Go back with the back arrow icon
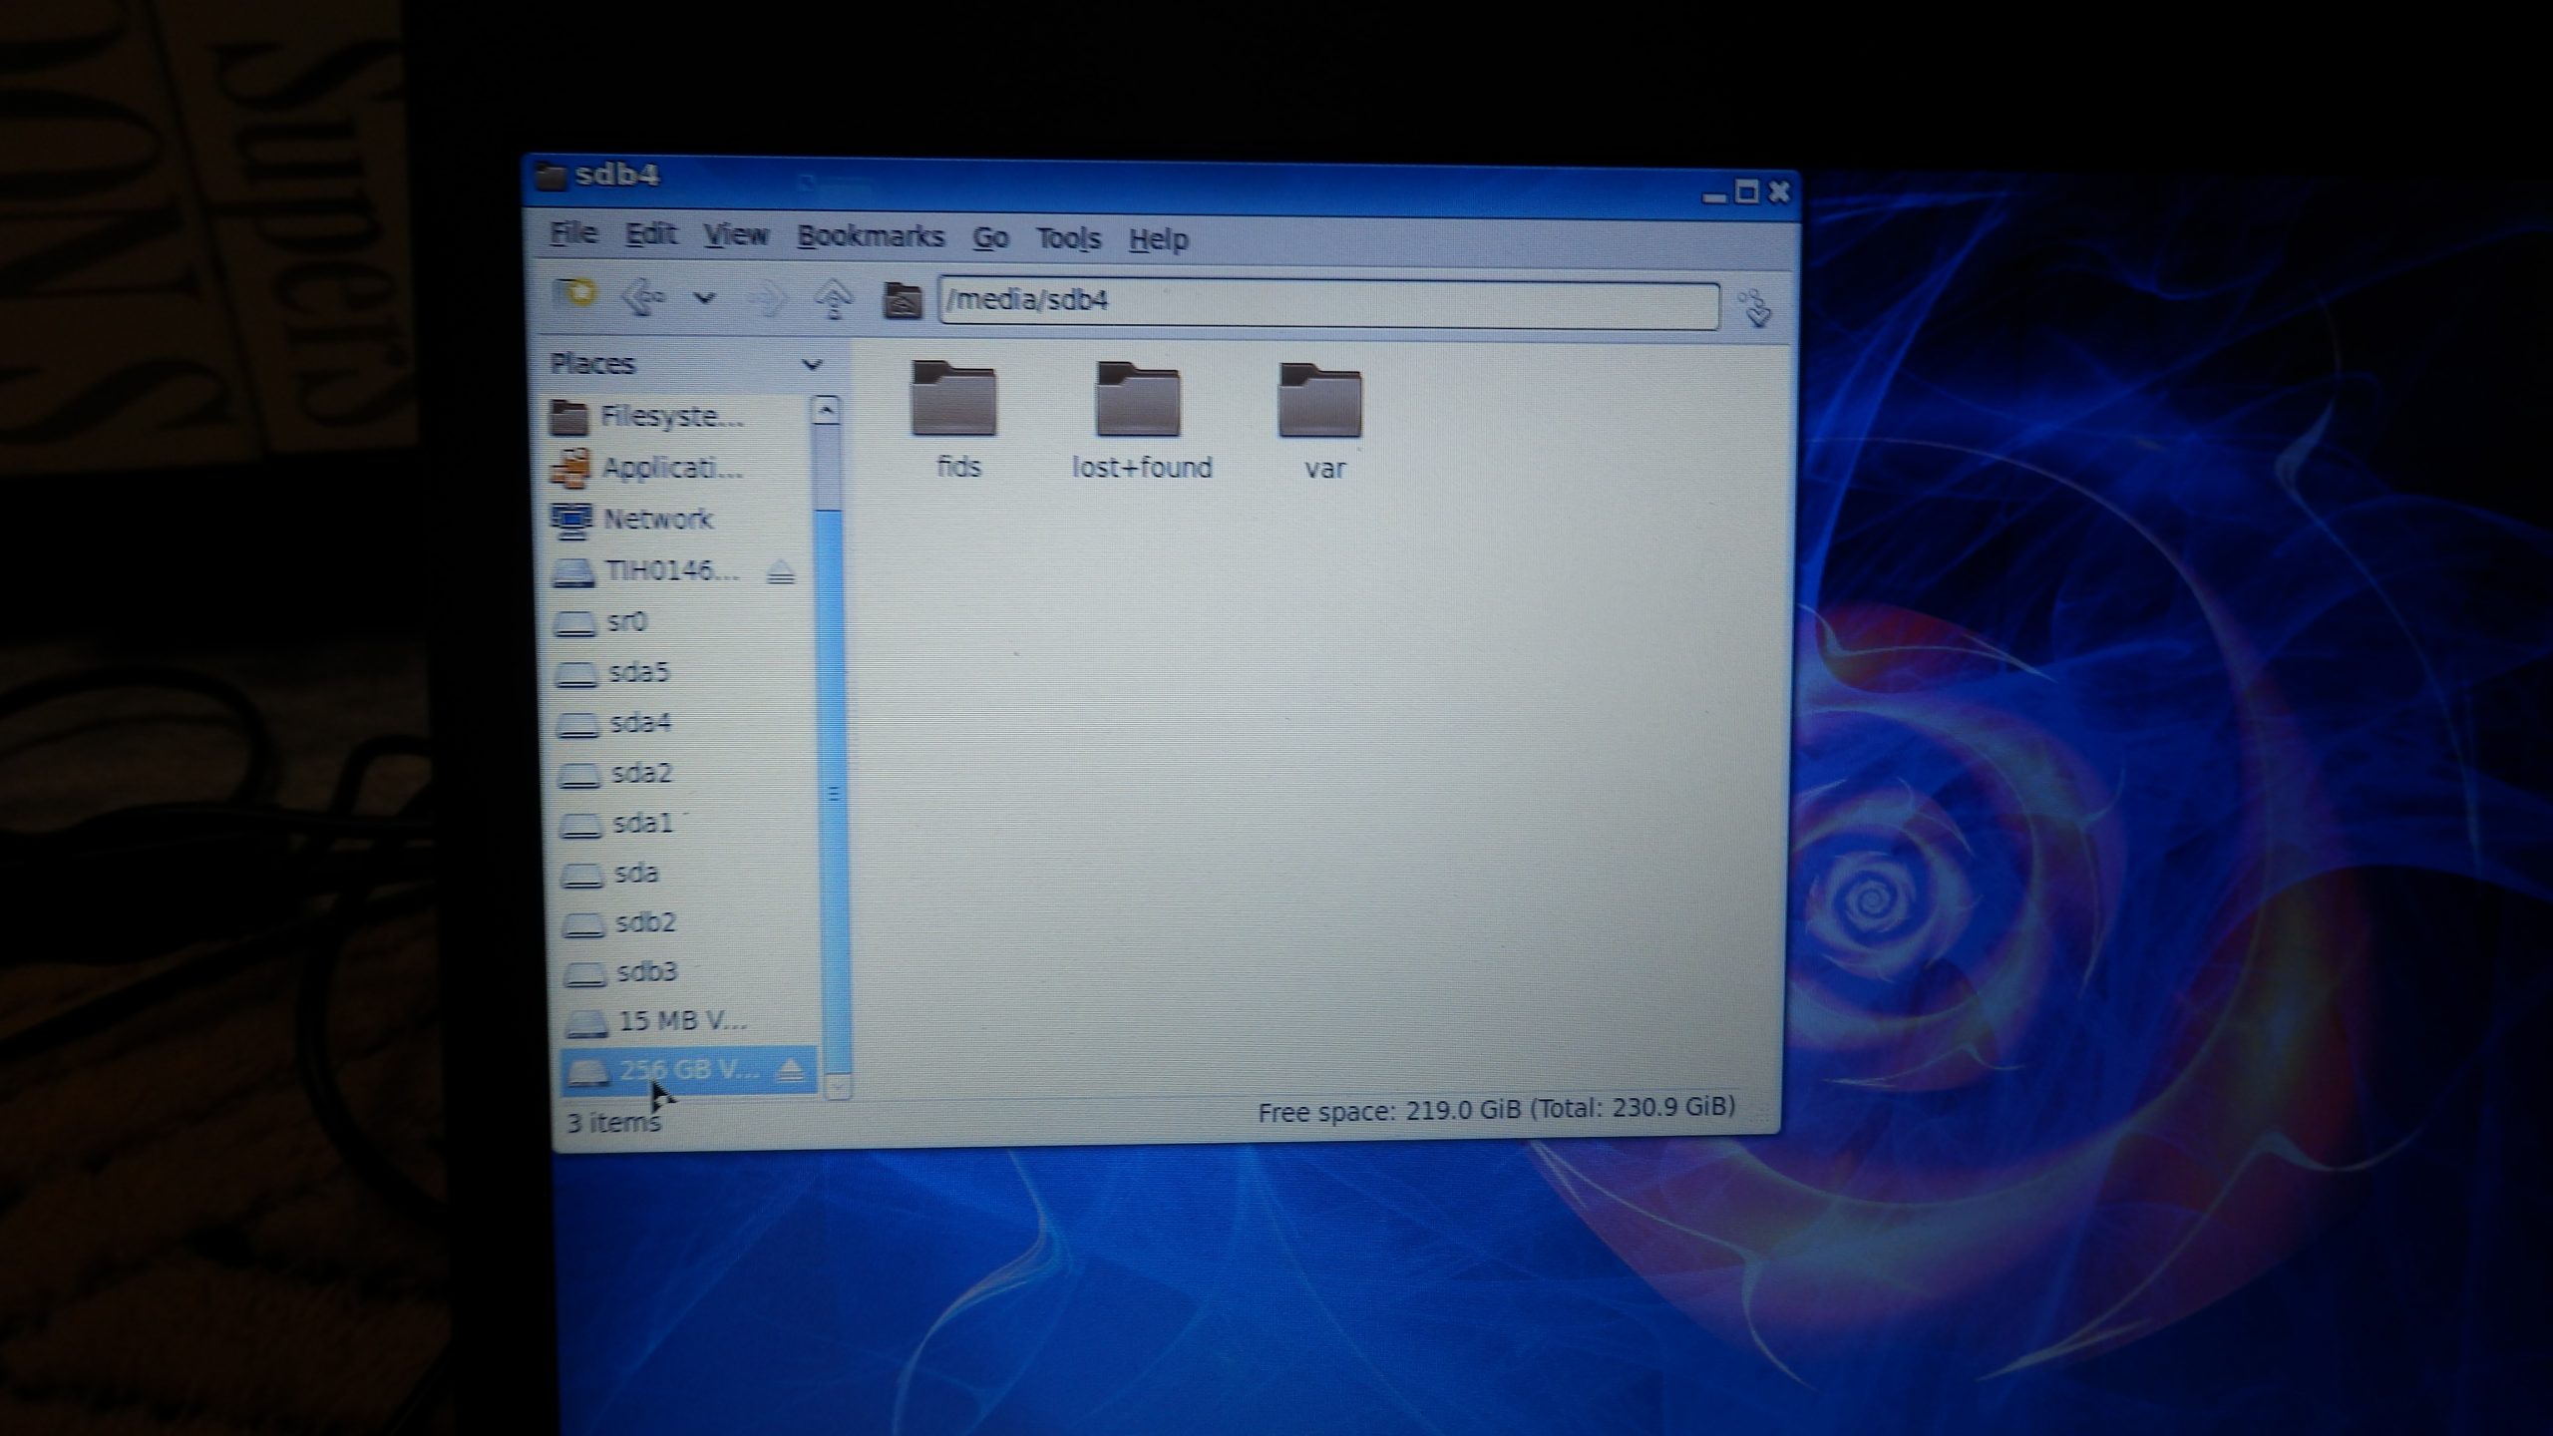 [644, 297]
